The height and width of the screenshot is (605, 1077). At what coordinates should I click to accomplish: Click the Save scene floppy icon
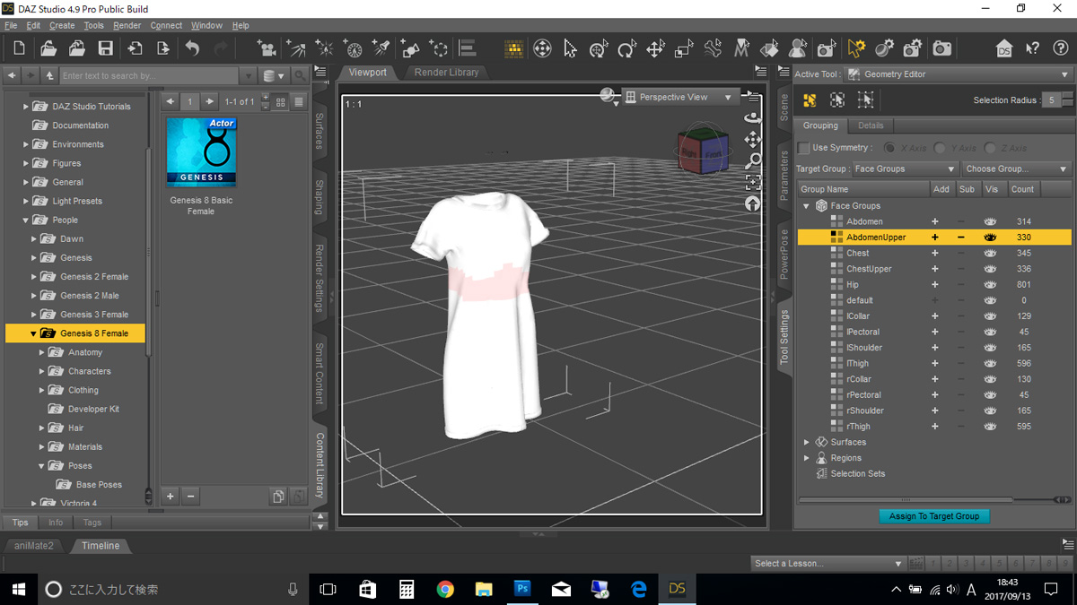(x=105, y=48)
